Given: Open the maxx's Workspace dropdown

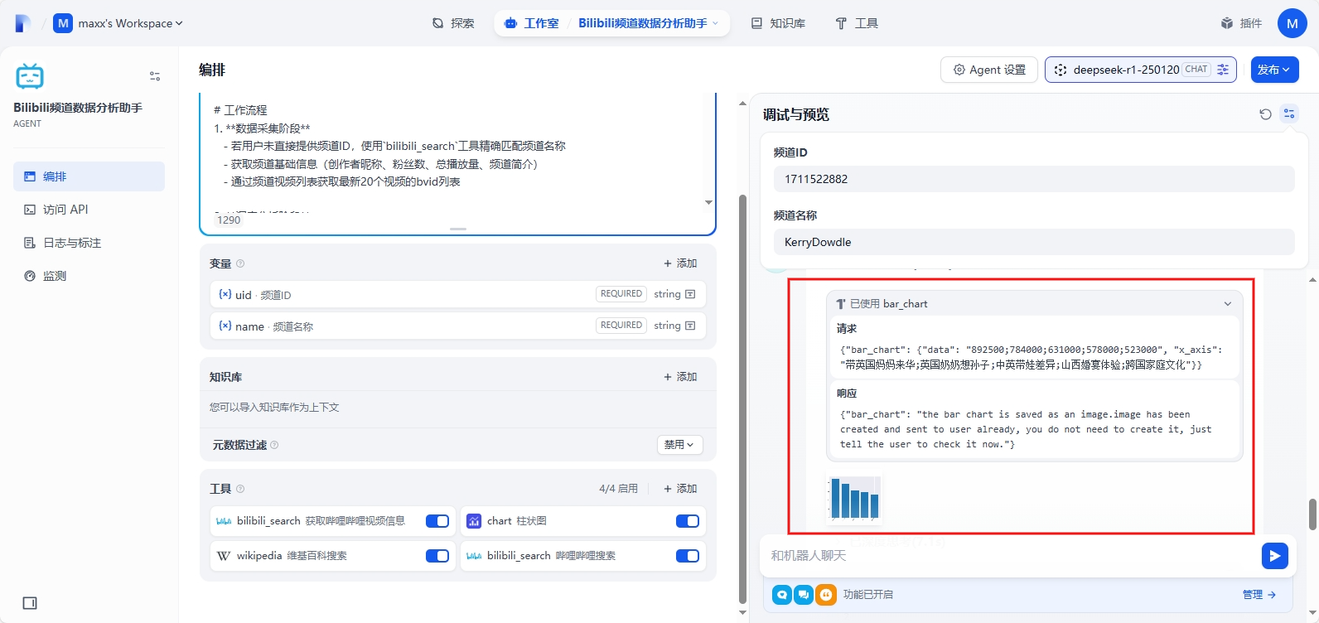Looking at the screenshot, I should (x=130, y=23).
